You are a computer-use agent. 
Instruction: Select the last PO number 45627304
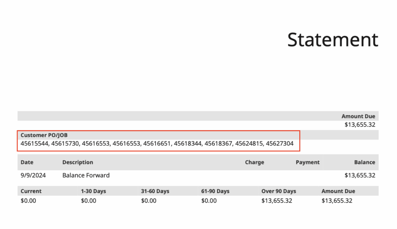[x=280, y=144]
